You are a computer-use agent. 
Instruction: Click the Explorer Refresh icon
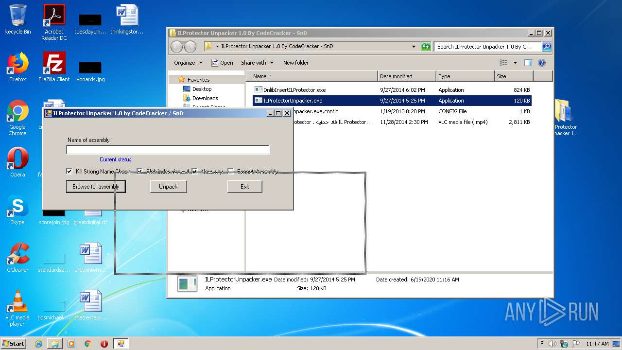[426, 47]
